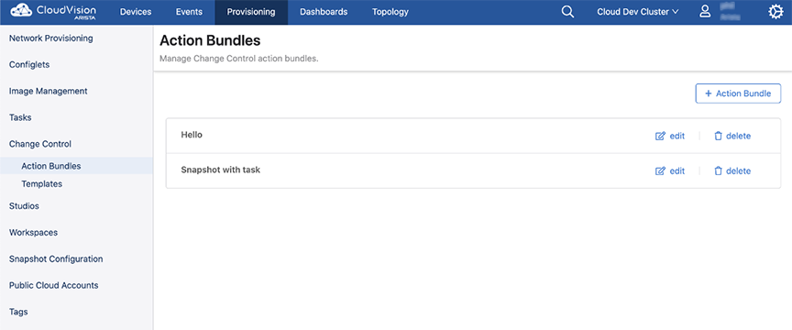
Task: Go to the Dashboards tab
Action: [324, 12]
